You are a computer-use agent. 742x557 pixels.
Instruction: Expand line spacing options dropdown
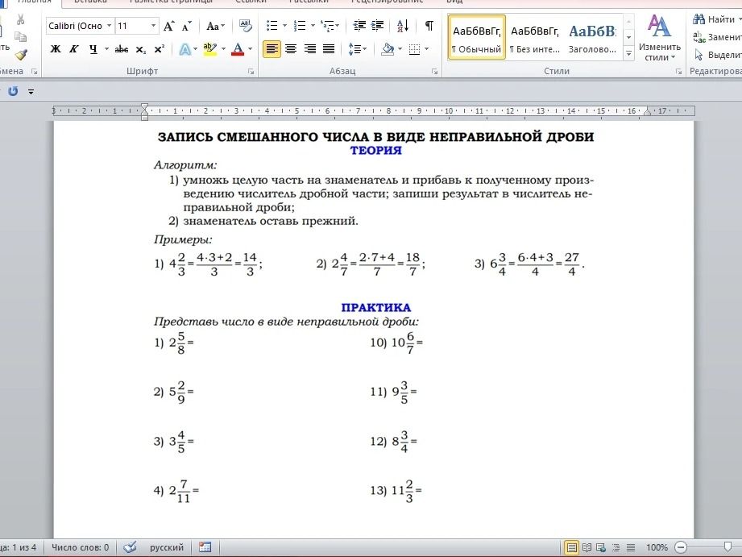tap(358, 49)
